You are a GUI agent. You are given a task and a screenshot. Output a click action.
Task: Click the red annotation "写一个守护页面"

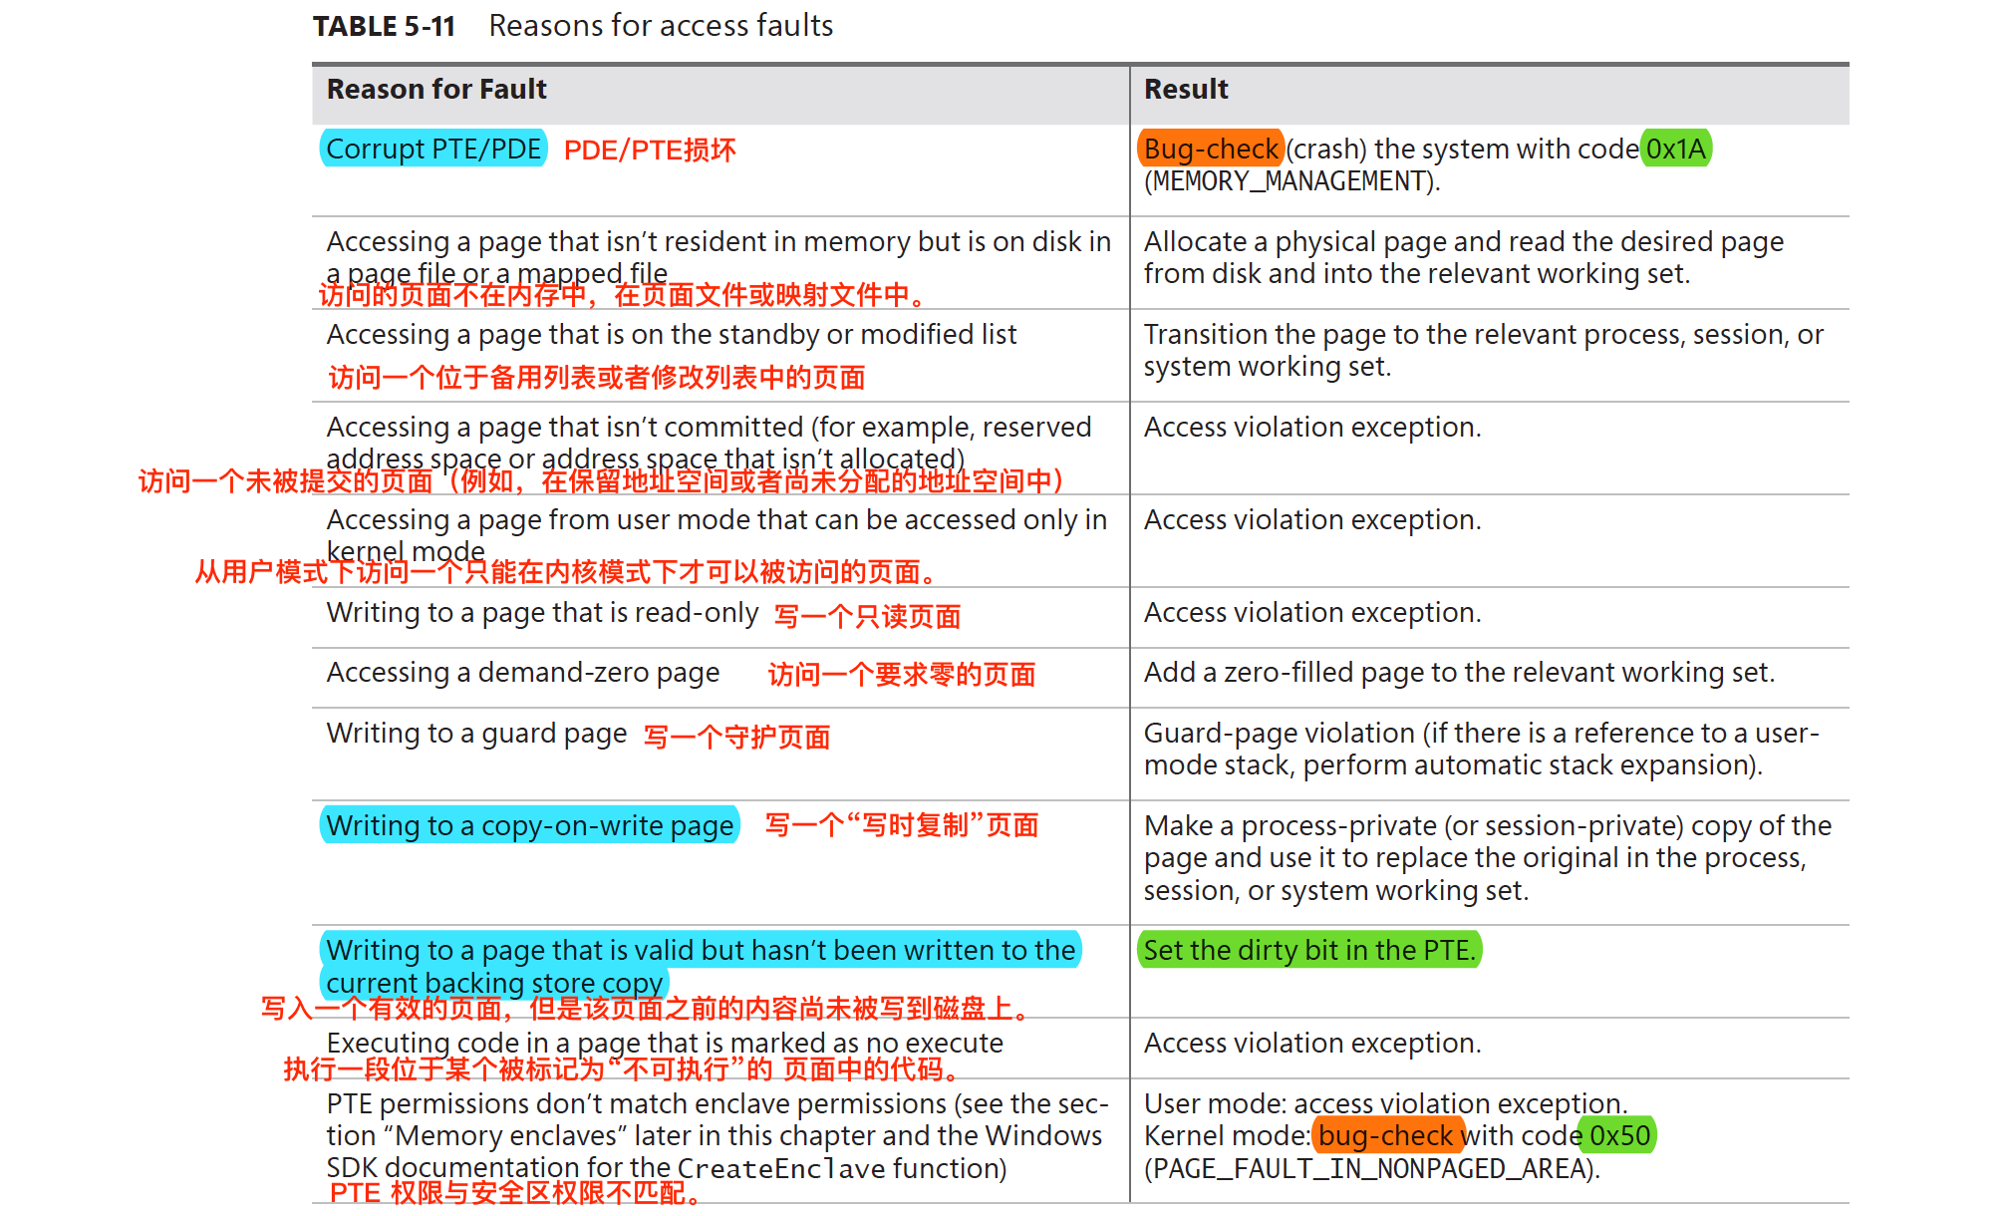click(x=736, y=738)
